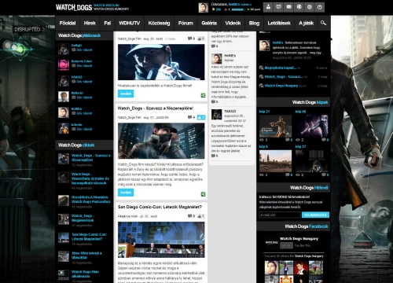Open the YAKIZI wall post avatar

[217, 115]
